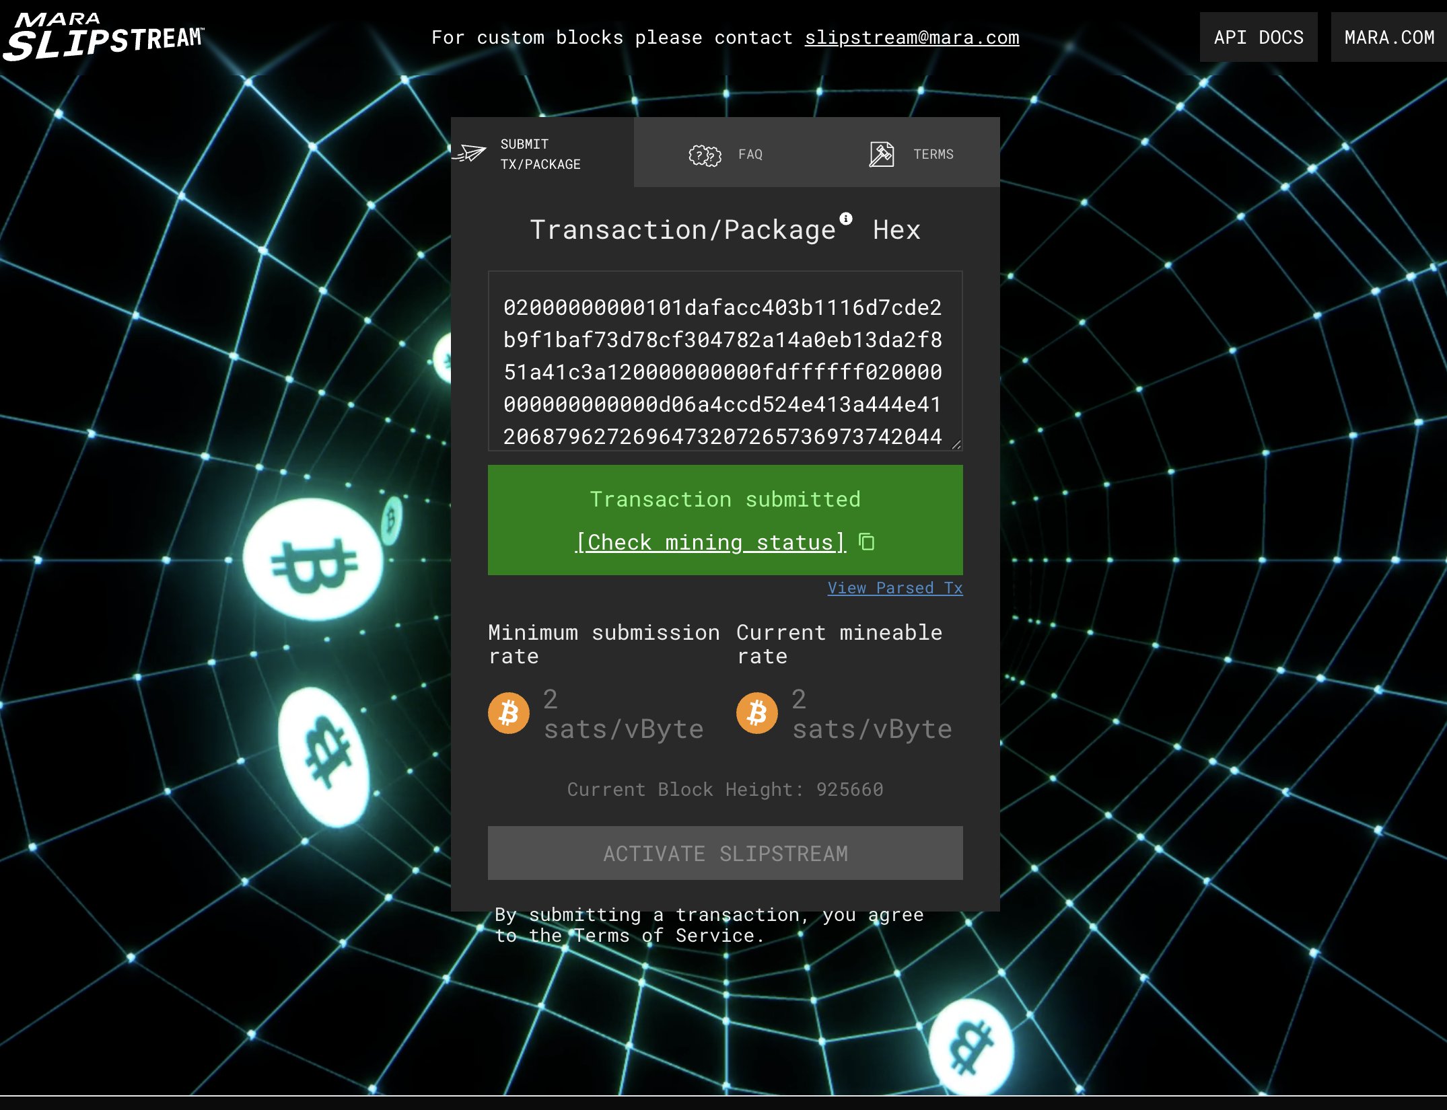Click the paper plane submit icon
Screen dimensions: 1447x1110
point(469,153)
